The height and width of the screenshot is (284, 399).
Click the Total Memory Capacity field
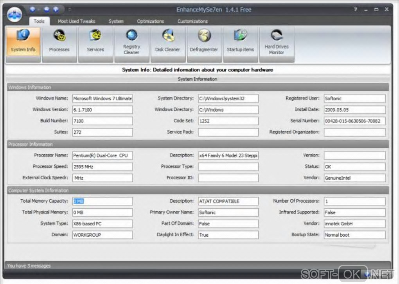(102, 201)
